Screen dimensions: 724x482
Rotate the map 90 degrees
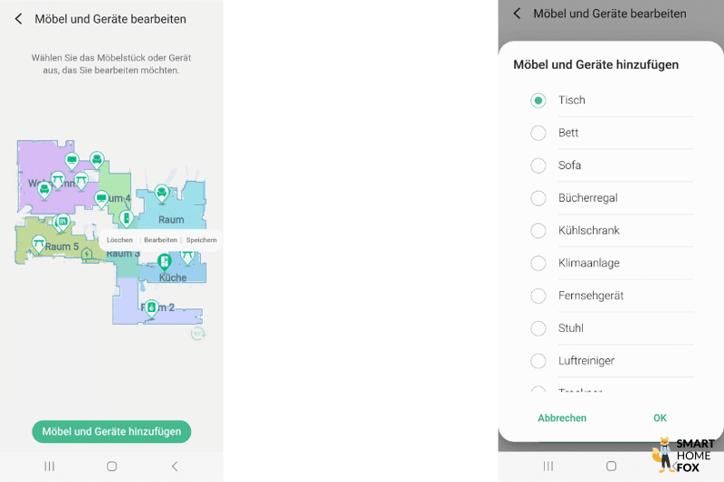[197, 333]
